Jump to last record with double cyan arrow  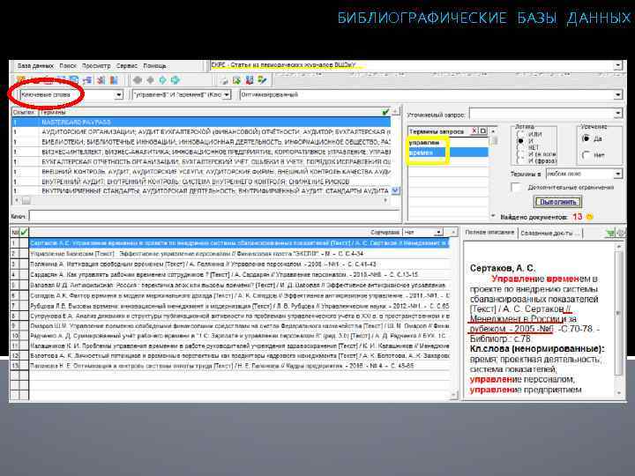point(176,80)
